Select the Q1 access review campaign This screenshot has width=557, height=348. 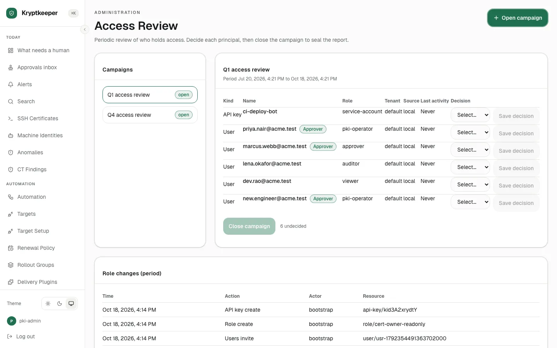click(x=150, y=95)
